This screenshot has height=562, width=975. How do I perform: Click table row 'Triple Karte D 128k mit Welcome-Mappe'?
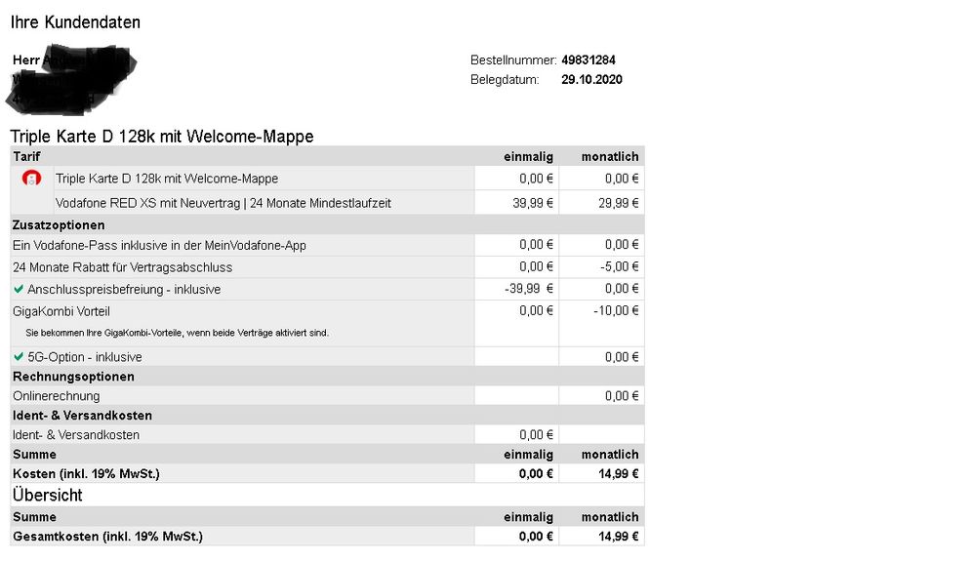(x=327, y=179)
